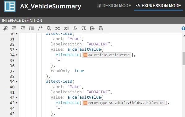Click the AX_VehicleSummary title text
The width and height of the screenshot is (185, 117).
point(51,6)
